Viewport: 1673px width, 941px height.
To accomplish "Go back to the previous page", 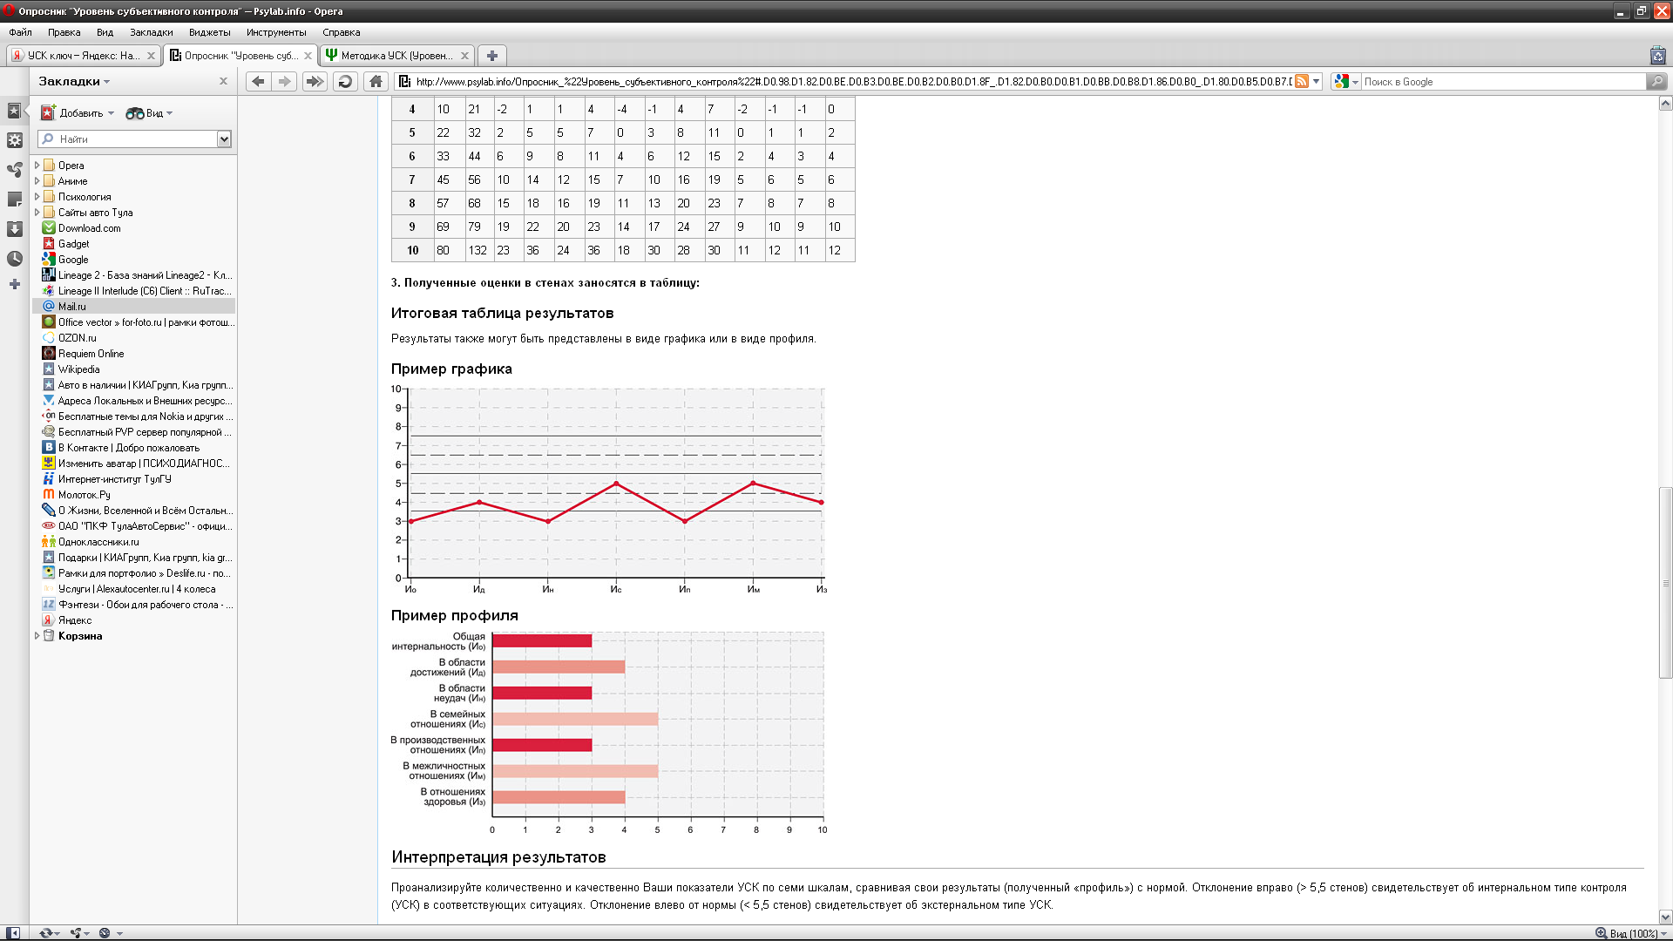I will point(258,81).
